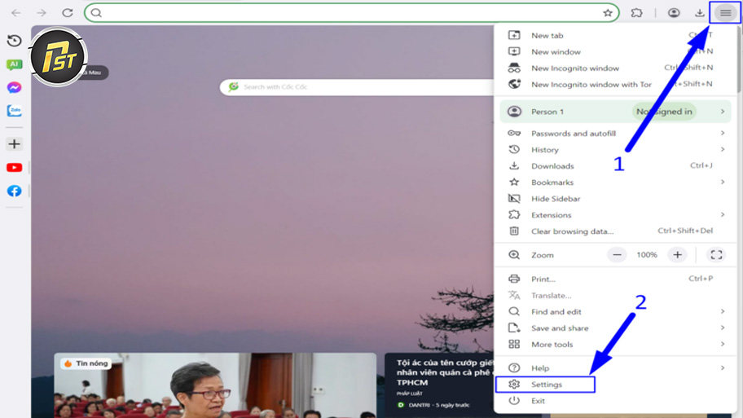Open Messenger from the sidebar

coord(14,88)
